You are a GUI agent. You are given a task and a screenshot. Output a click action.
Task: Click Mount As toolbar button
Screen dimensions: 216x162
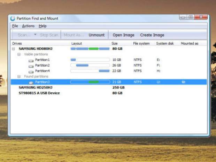point(74,35)
